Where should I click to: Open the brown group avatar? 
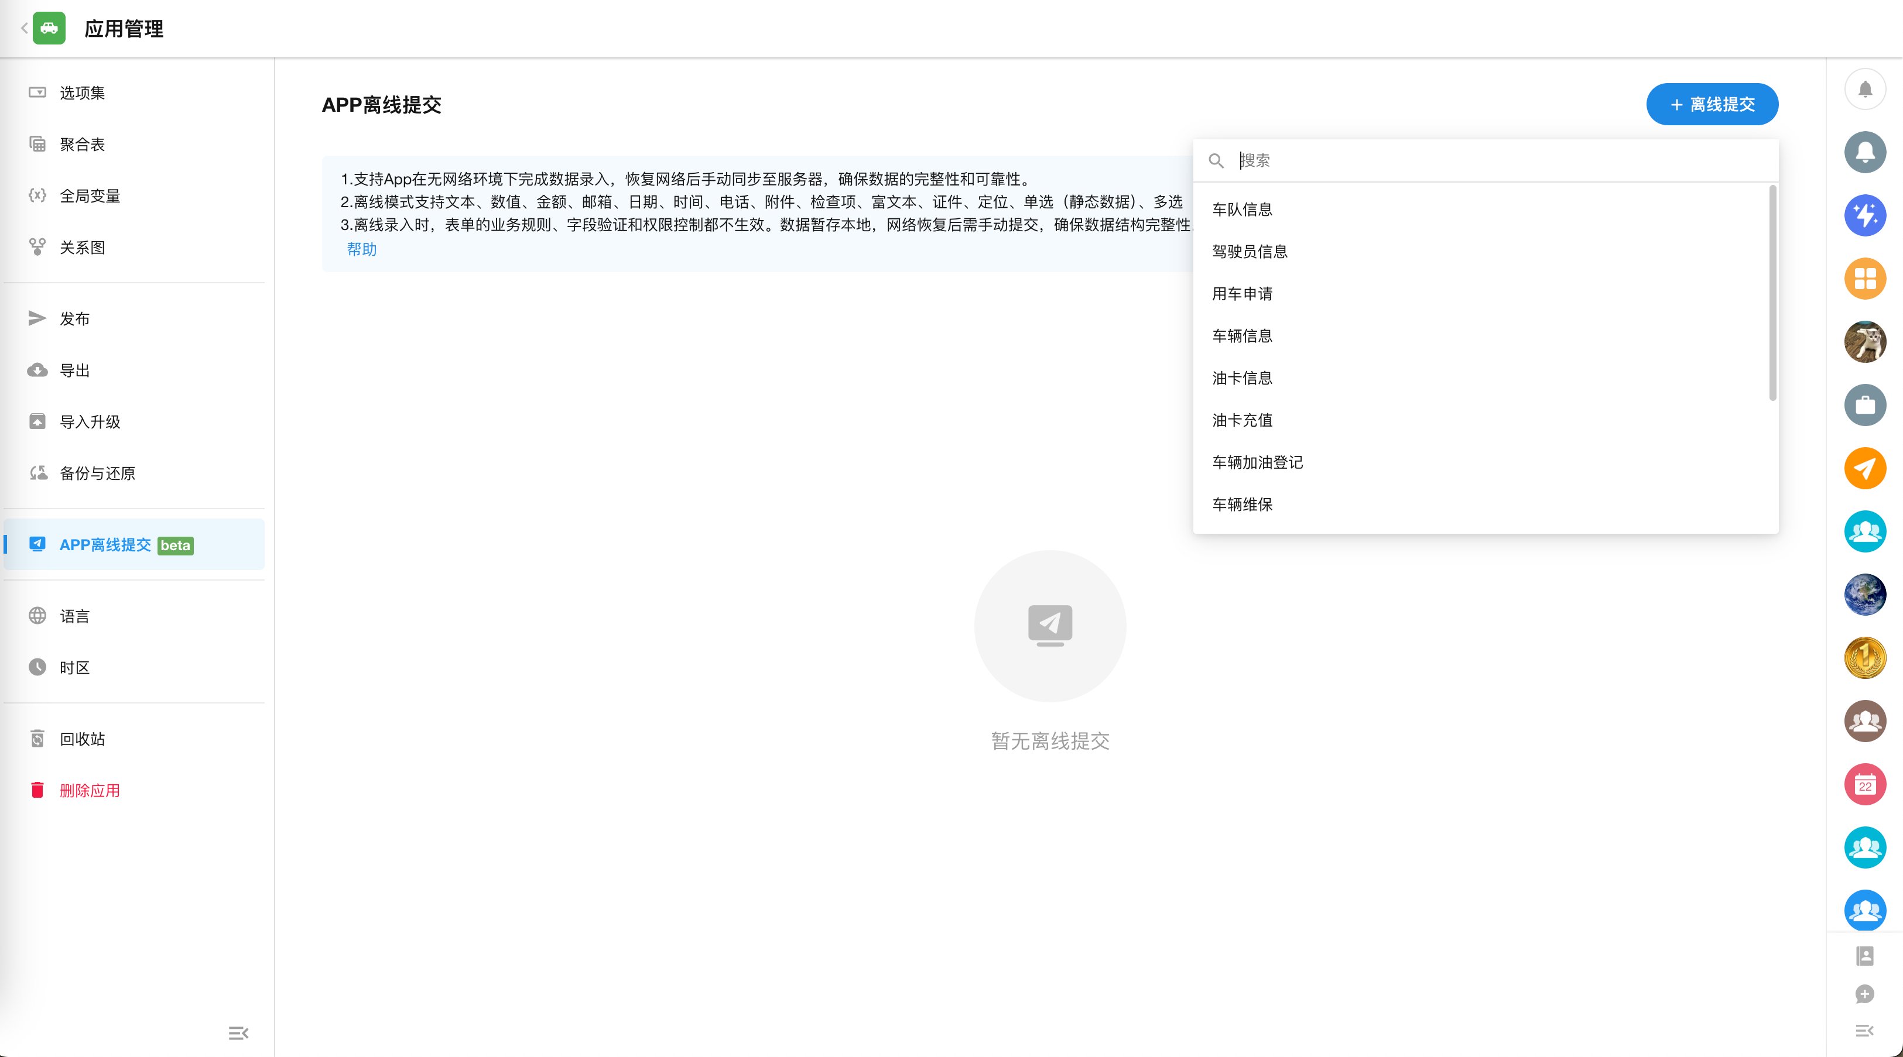(x=1864, y=721)
